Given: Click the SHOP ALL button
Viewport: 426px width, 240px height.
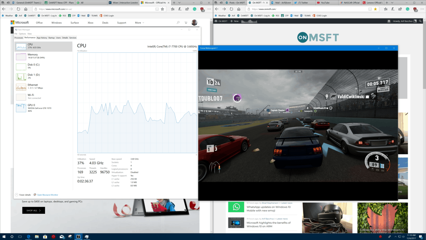Looking at the screenshot, I should (x=33, y=211).
